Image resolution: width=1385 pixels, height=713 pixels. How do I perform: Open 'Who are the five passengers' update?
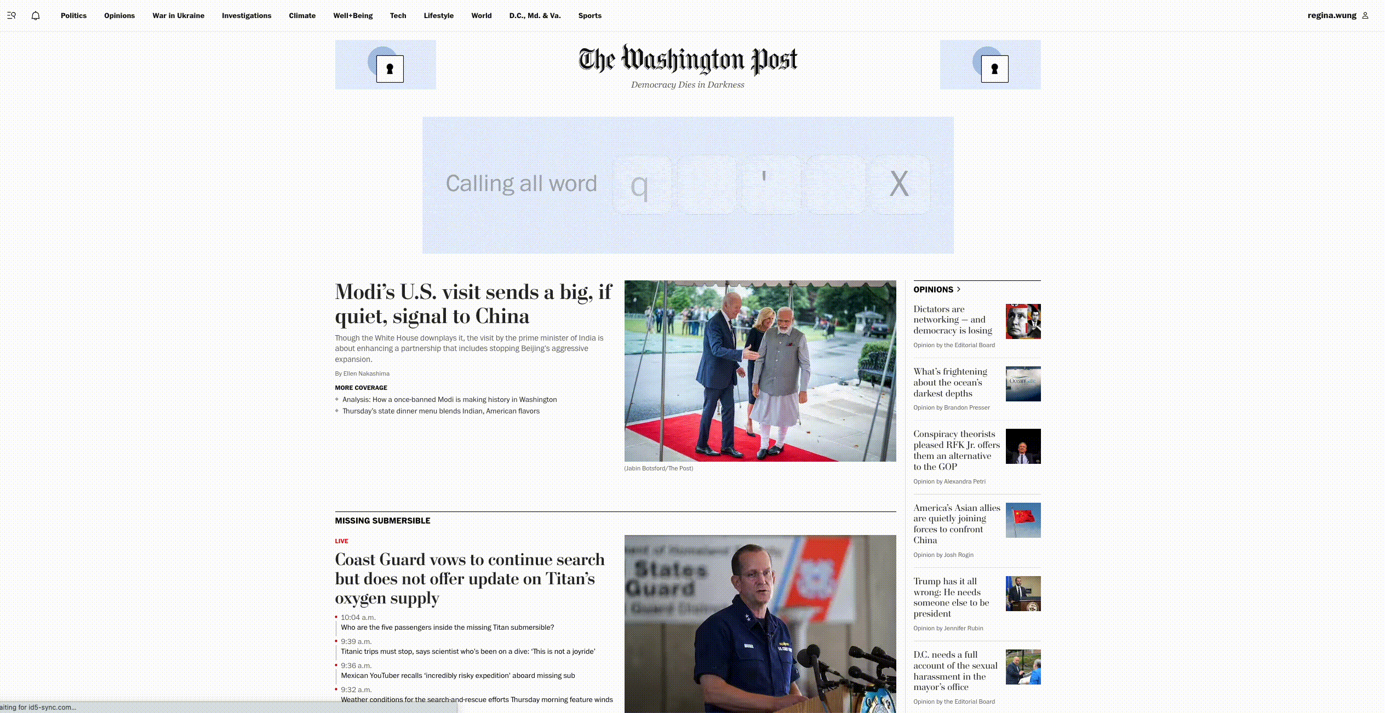pos(448,628)
